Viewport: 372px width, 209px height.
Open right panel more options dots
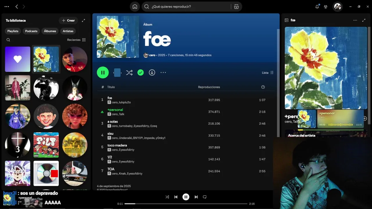click(x=355, y=20)
